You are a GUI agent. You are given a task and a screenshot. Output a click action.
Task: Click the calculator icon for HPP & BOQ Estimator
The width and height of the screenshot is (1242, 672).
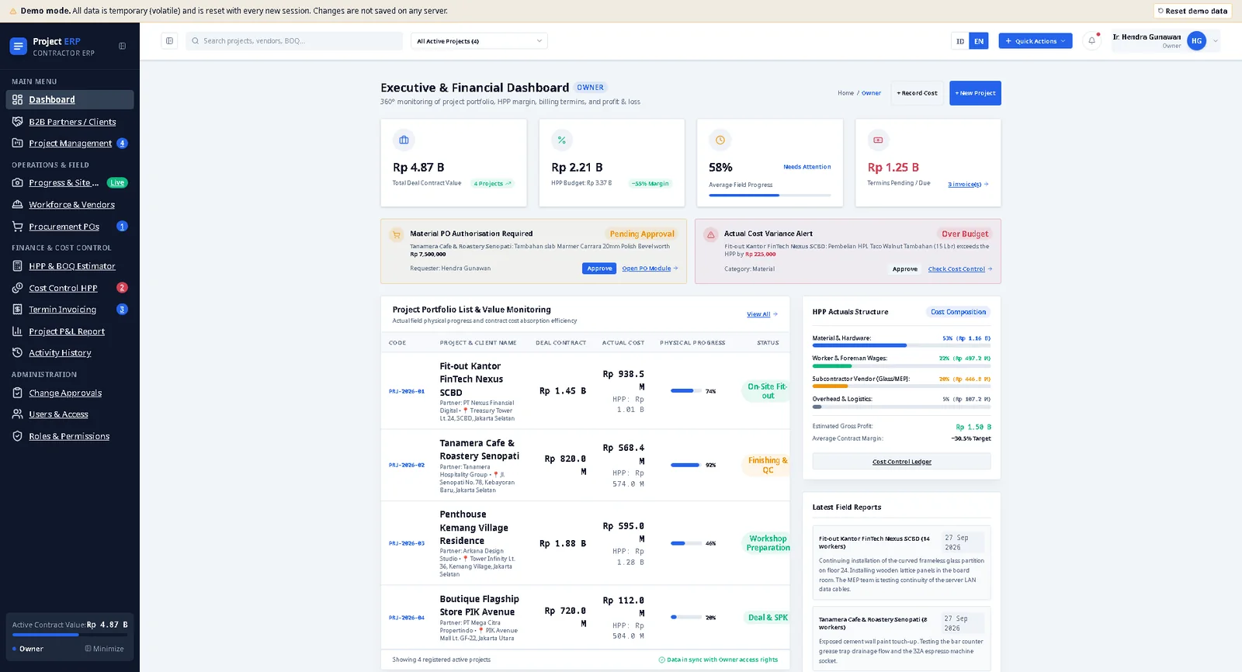point(17,266)
